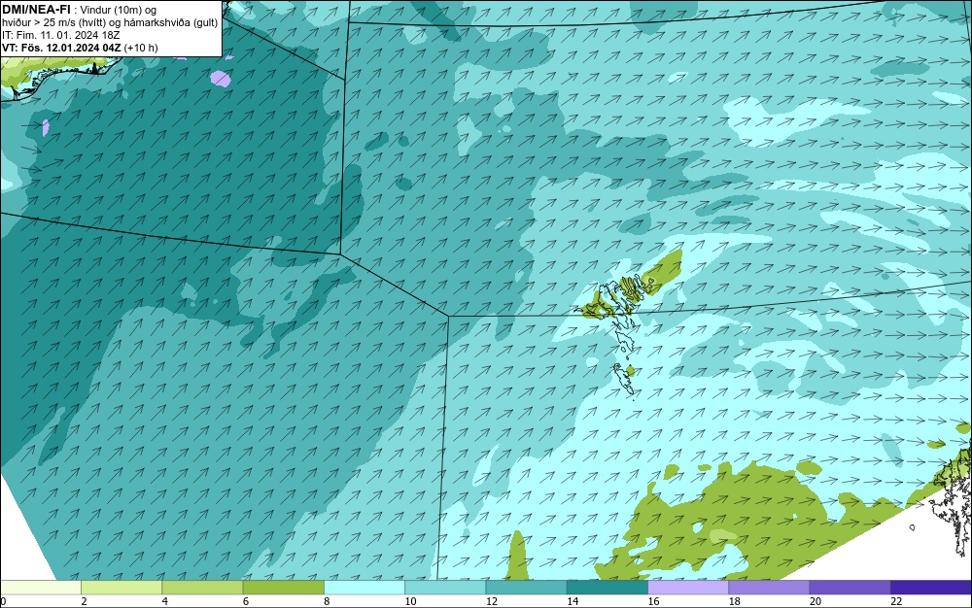Image resolution: width=972 pixels, height=608 pixels.
Task: Select the 14–16 m/s dark teal legend swatch
Action: tap(607, 587)
